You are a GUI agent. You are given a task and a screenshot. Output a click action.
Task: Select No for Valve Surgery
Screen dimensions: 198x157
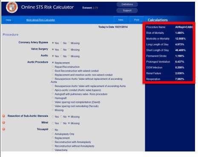point(61,49)
